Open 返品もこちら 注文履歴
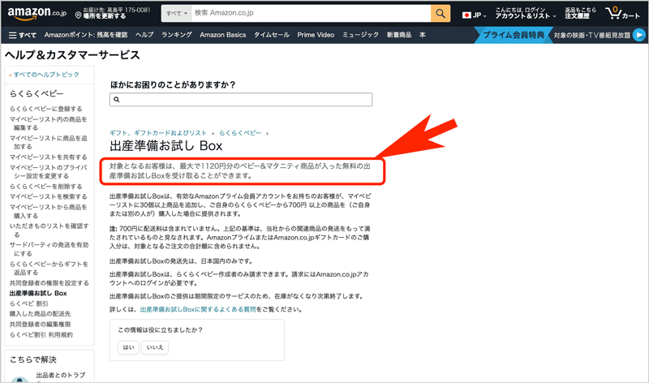The image size is (649, 383). 580,13
